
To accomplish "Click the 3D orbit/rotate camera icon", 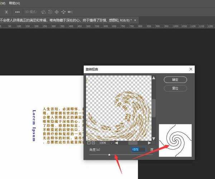I will (x=43, y=12).
